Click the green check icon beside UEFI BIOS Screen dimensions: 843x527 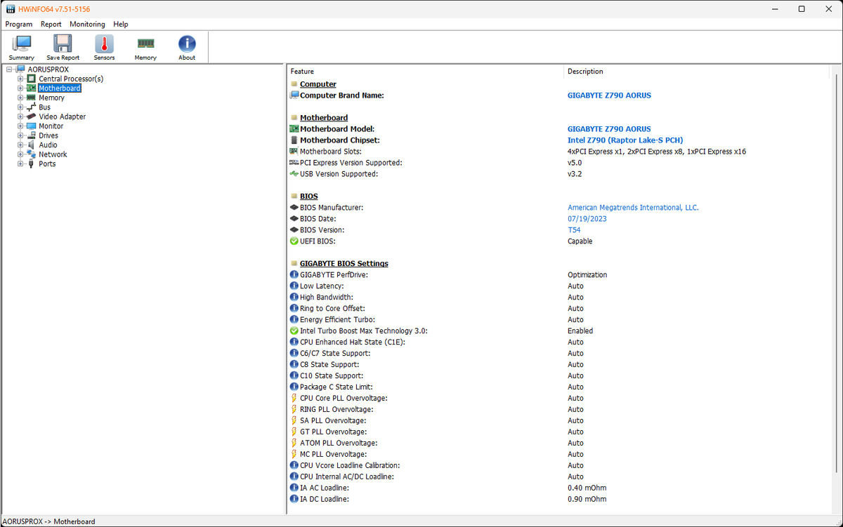coord(294,241)
